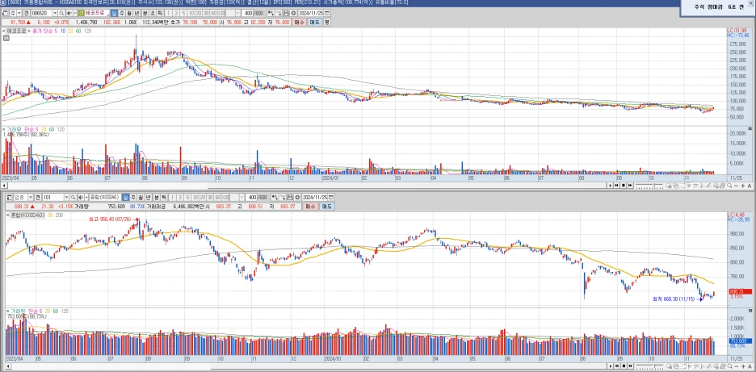Click stock code input field 086520
756x372 pixels.
pos(42,13)
